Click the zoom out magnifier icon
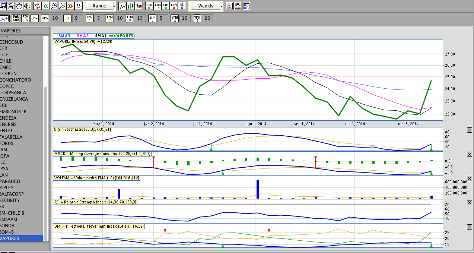Screen dimensions: 474x253 (62, 6)
